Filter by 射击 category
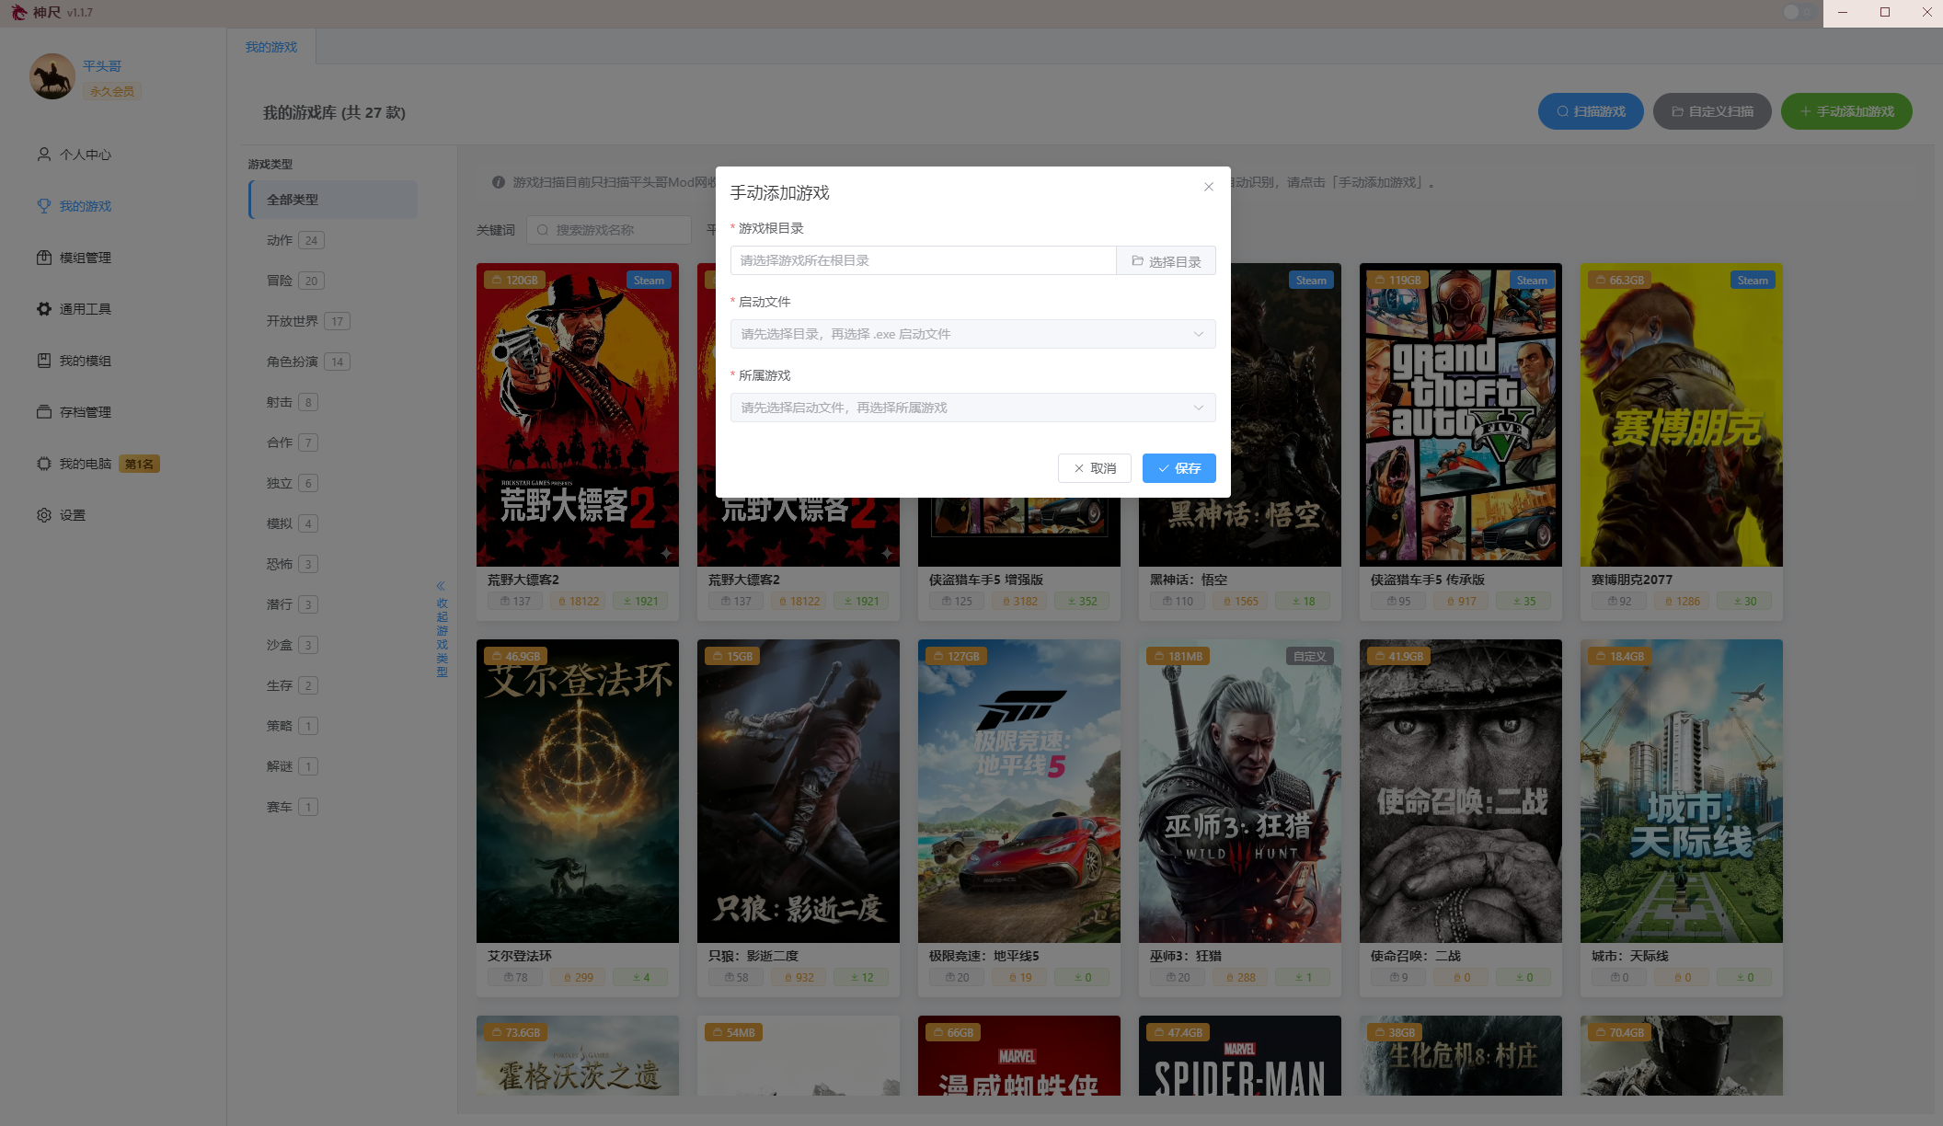 pos(292,402)
